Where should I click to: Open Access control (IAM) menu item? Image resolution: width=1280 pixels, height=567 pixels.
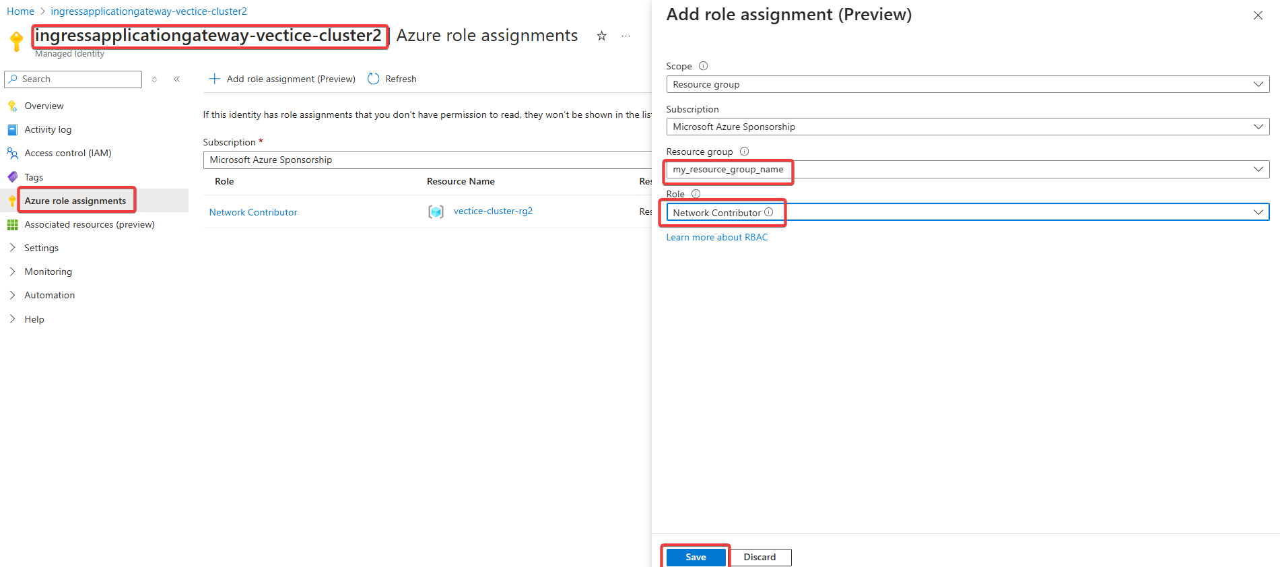(x=67, y=153)
